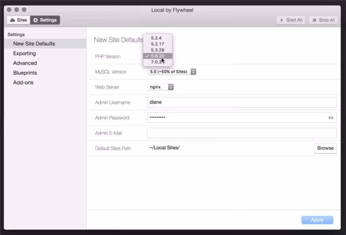The height and width of the screenshot is (235, 346).
Task: Click Browse for Default Sites Path
Action: coord(325,148)
